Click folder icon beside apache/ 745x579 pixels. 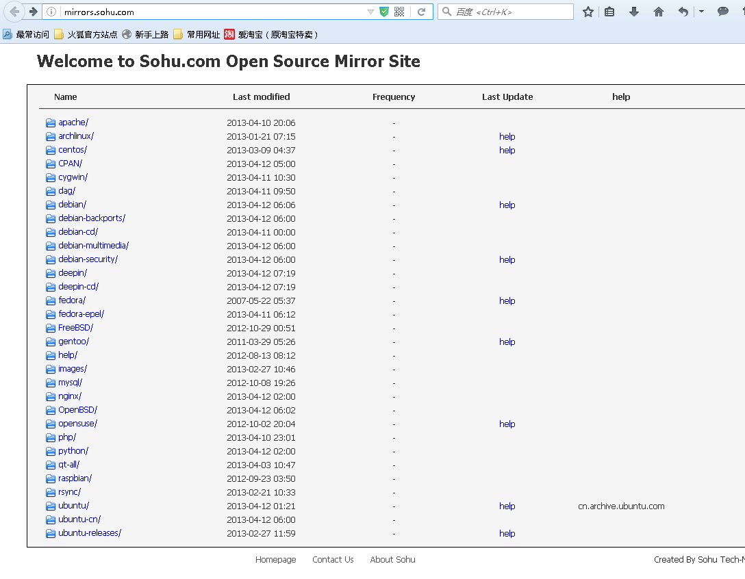click(51, 123)
